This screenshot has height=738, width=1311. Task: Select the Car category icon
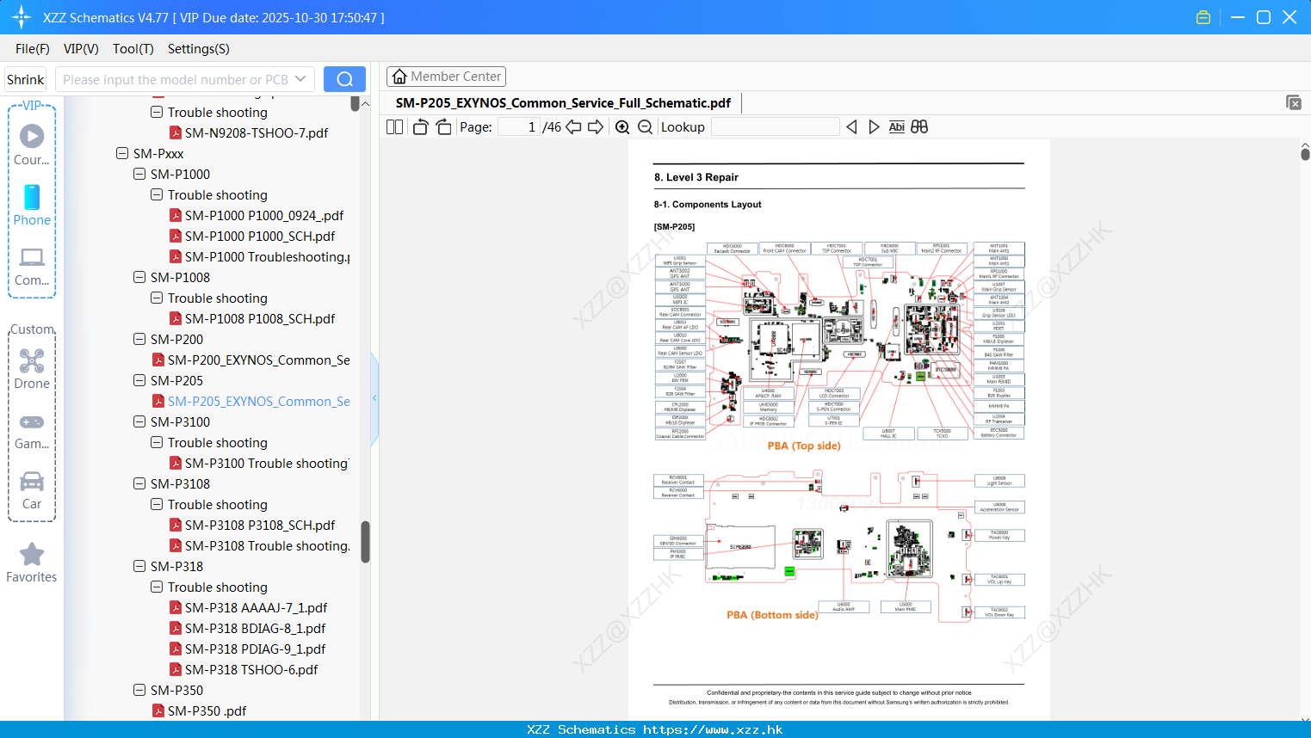tap(32, 490)
